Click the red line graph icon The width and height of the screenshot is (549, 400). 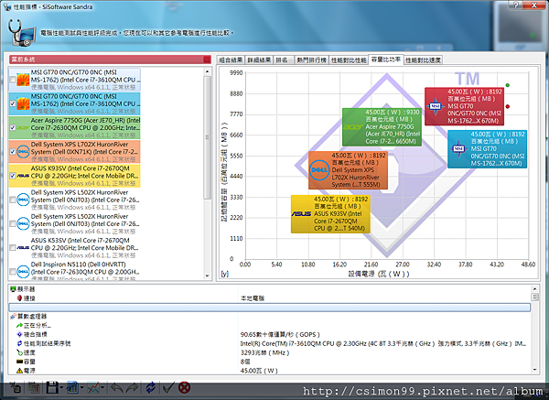pyautogui.click(x=93, y=387)
